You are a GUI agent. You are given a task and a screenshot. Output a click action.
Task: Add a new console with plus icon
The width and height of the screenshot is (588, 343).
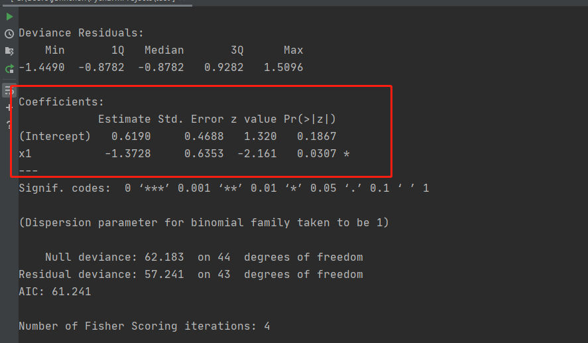(9, 107)
